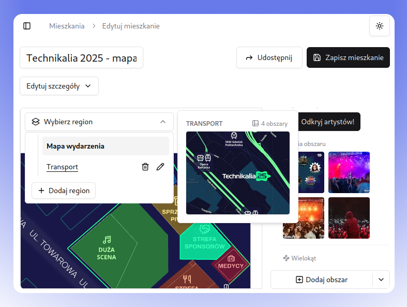The image size is (407, 307).
Task: Delete the Transport region
Action: click(x=145, y=167)
